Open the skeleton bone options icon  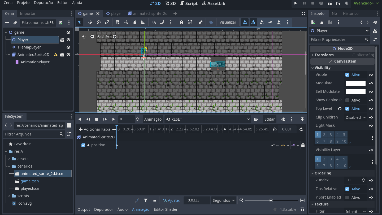coord(201,23)
